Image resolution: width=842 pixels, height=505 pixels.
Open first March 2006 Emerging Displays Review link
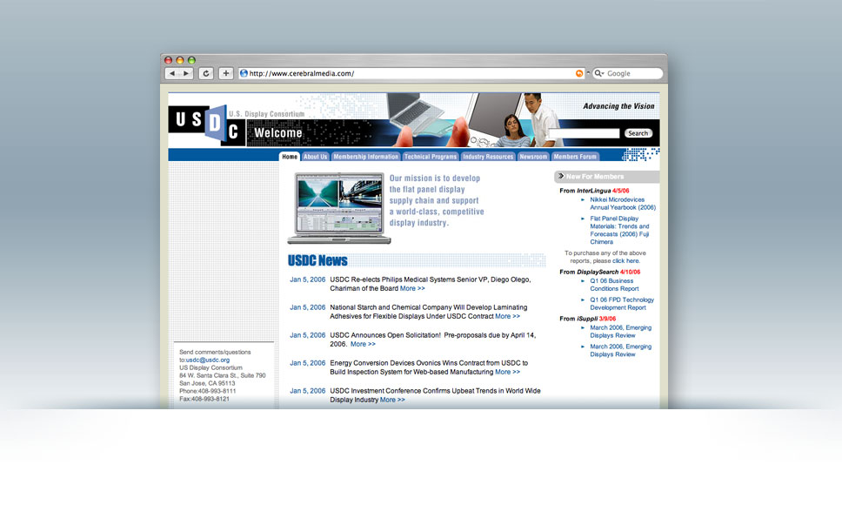621,332
